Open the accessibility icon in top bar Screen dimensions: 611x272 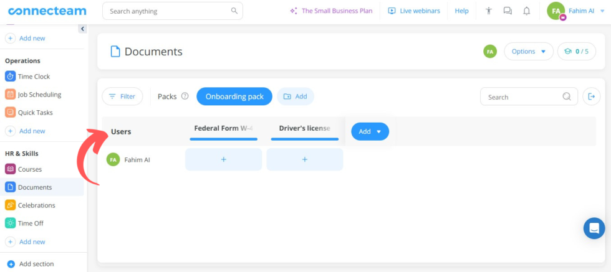[x=489, y=11]
